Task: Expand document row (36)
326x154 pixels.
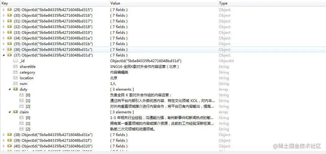Action: tap(4, 49)
